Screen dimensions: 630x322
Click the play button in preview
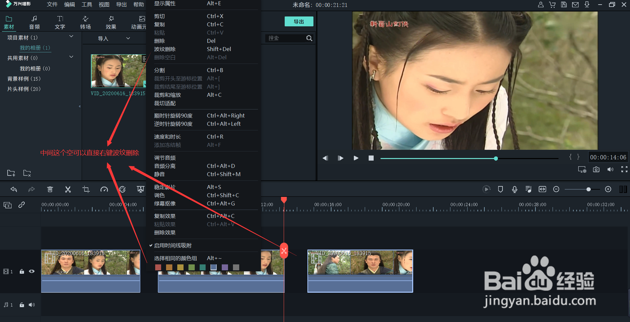[x=356, y=158]
